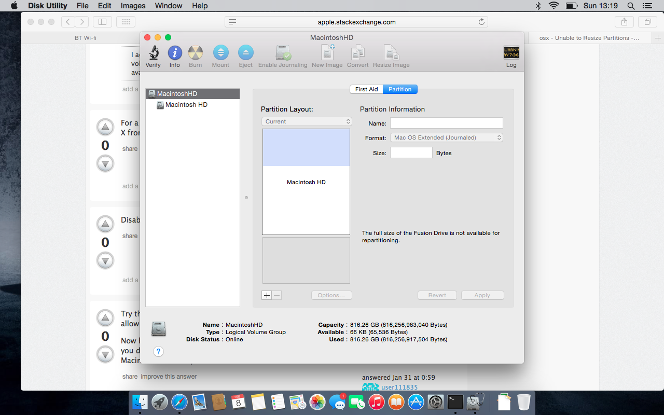Image resolution: width=664 pixels, height=415 pixels.
Task: Open Terminal from the Dock
Action: pyautogui.click(x=455, y=402)
